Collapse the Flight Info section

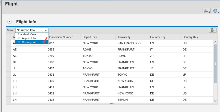tap(10, 22)
